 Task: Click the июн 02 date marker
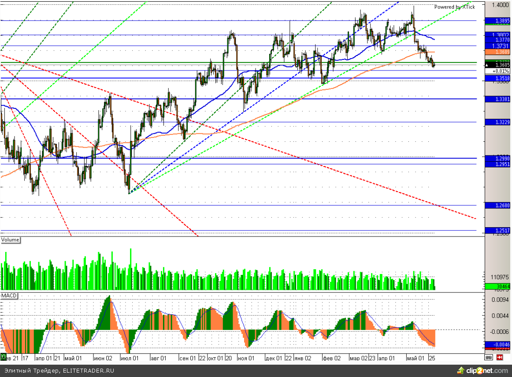pyautogui.click(x=103, y=358)
